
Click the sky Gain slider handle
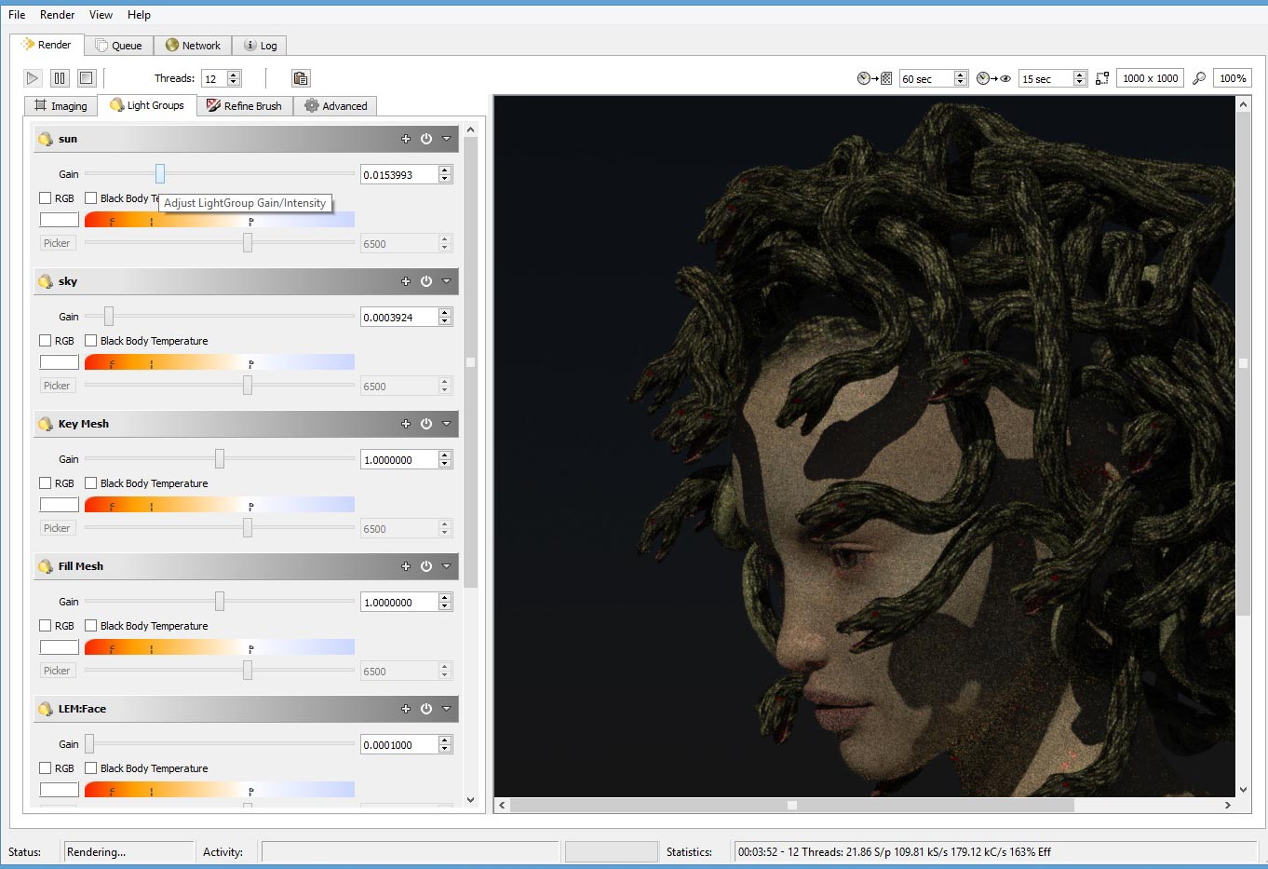(109, 316)
